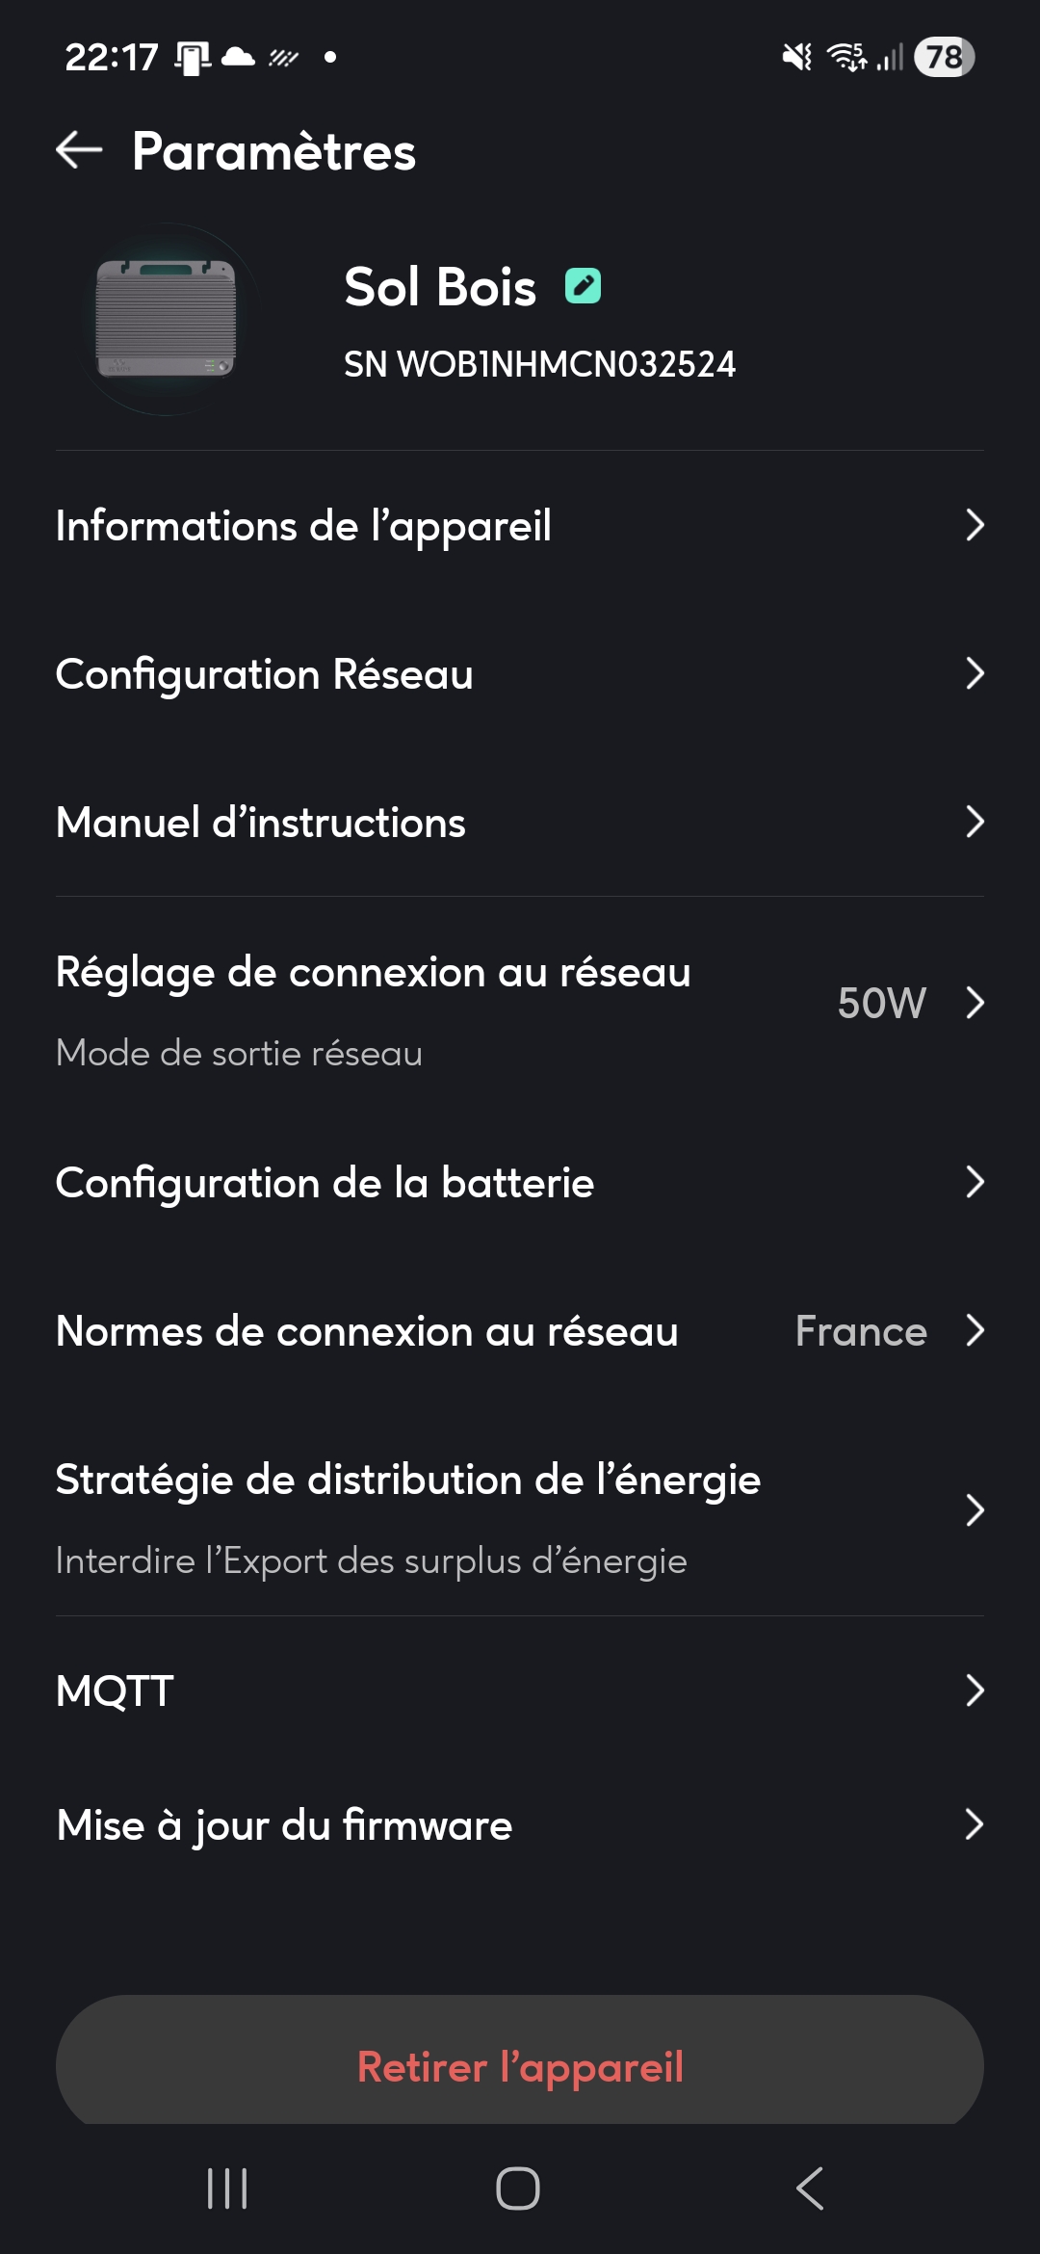Expand Stratégie de distribution de l'énergie chevron

pos(975,1510)
